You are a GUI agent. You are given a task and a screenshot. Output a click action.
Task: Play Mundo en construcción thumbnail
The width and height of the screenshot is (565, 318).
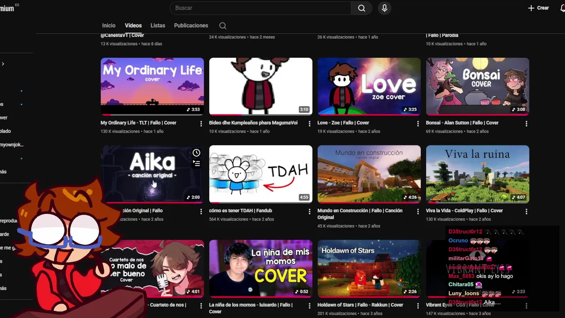click(x=369, y=174)
